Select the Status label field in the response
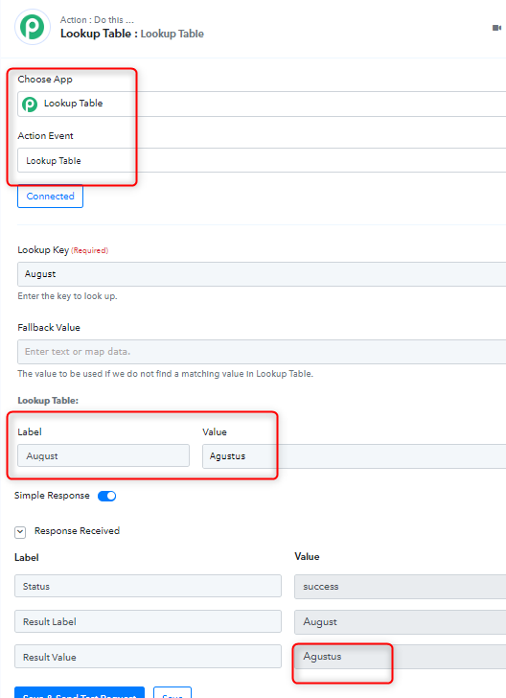 [x=148, y=586]
